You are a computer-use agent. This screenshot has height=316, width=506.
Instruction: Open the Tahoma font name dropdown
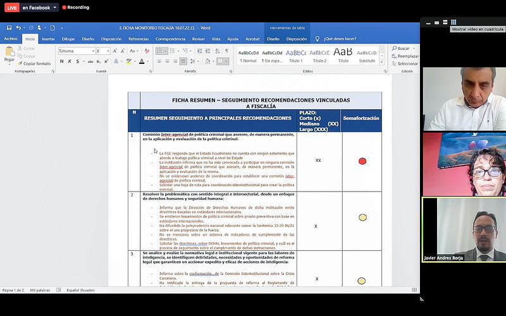tap(93, 51)
